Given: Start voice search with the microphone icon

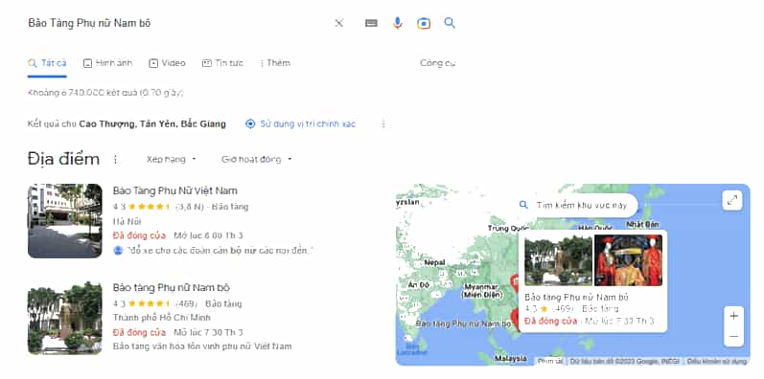Looking at the screenshot, I should [398, 23].
